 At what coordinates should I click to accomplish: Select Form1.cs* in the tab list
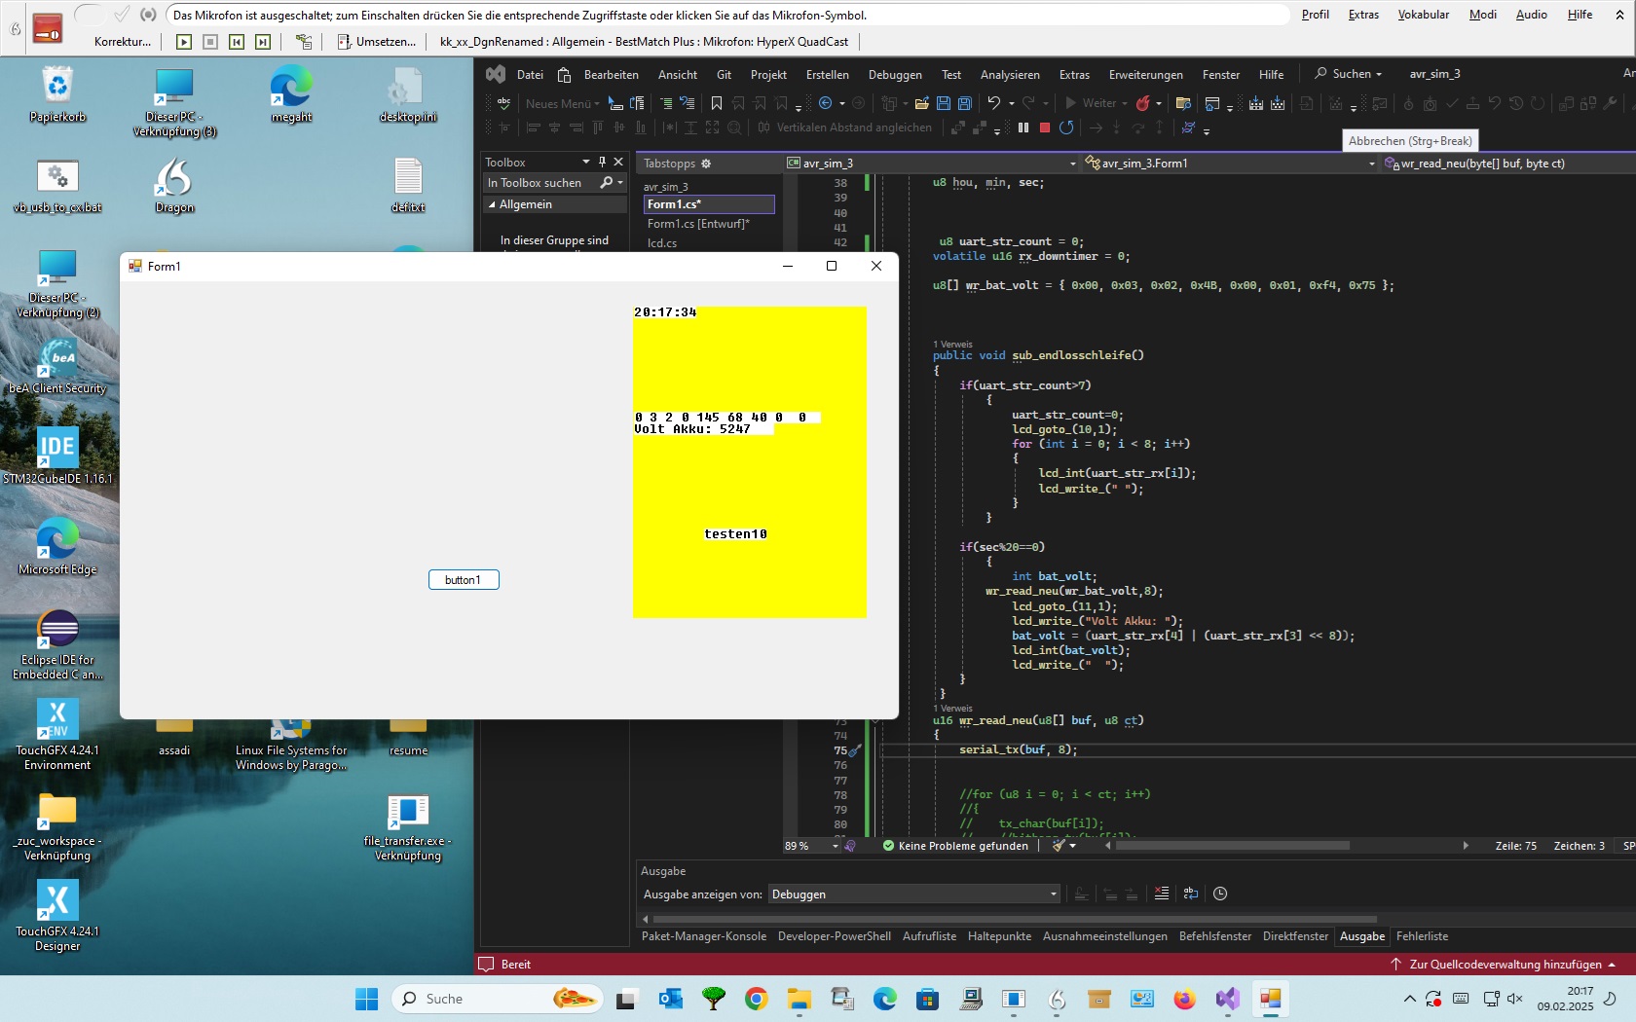(709, 204)
